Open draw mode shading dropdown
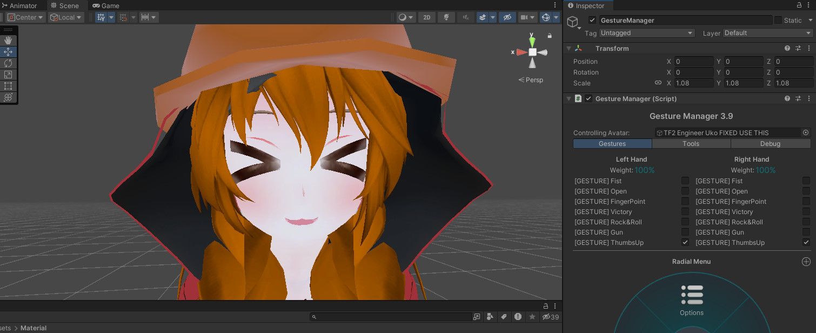 (x=406, y=17)
